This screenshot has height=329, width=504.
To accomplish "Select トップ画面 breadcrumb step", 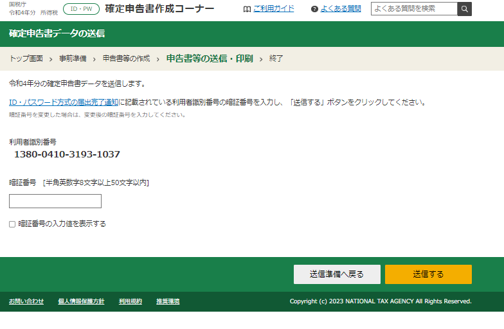I will (x=26, y=58).
